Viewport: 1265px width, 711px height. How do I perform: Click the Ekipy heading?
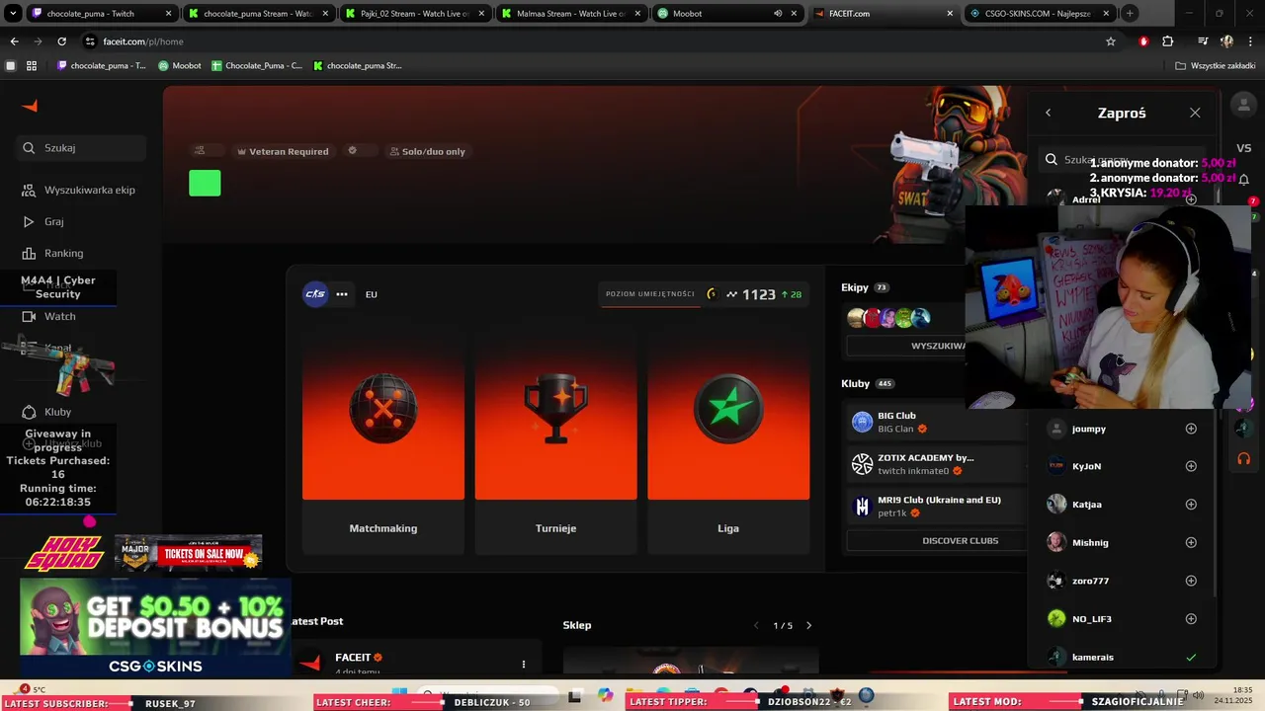[x=855, y=287]
